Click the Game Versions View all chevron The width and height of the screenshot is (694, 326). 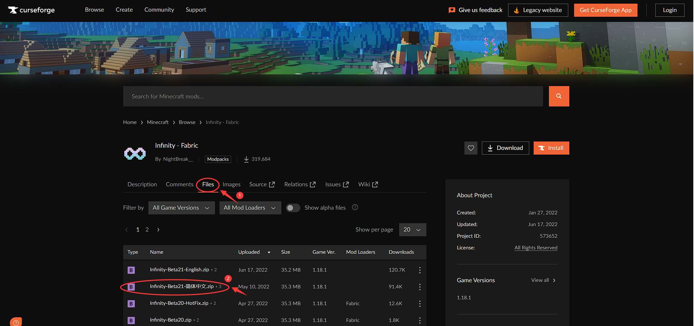pyautogui.click(x=554, y=280)
